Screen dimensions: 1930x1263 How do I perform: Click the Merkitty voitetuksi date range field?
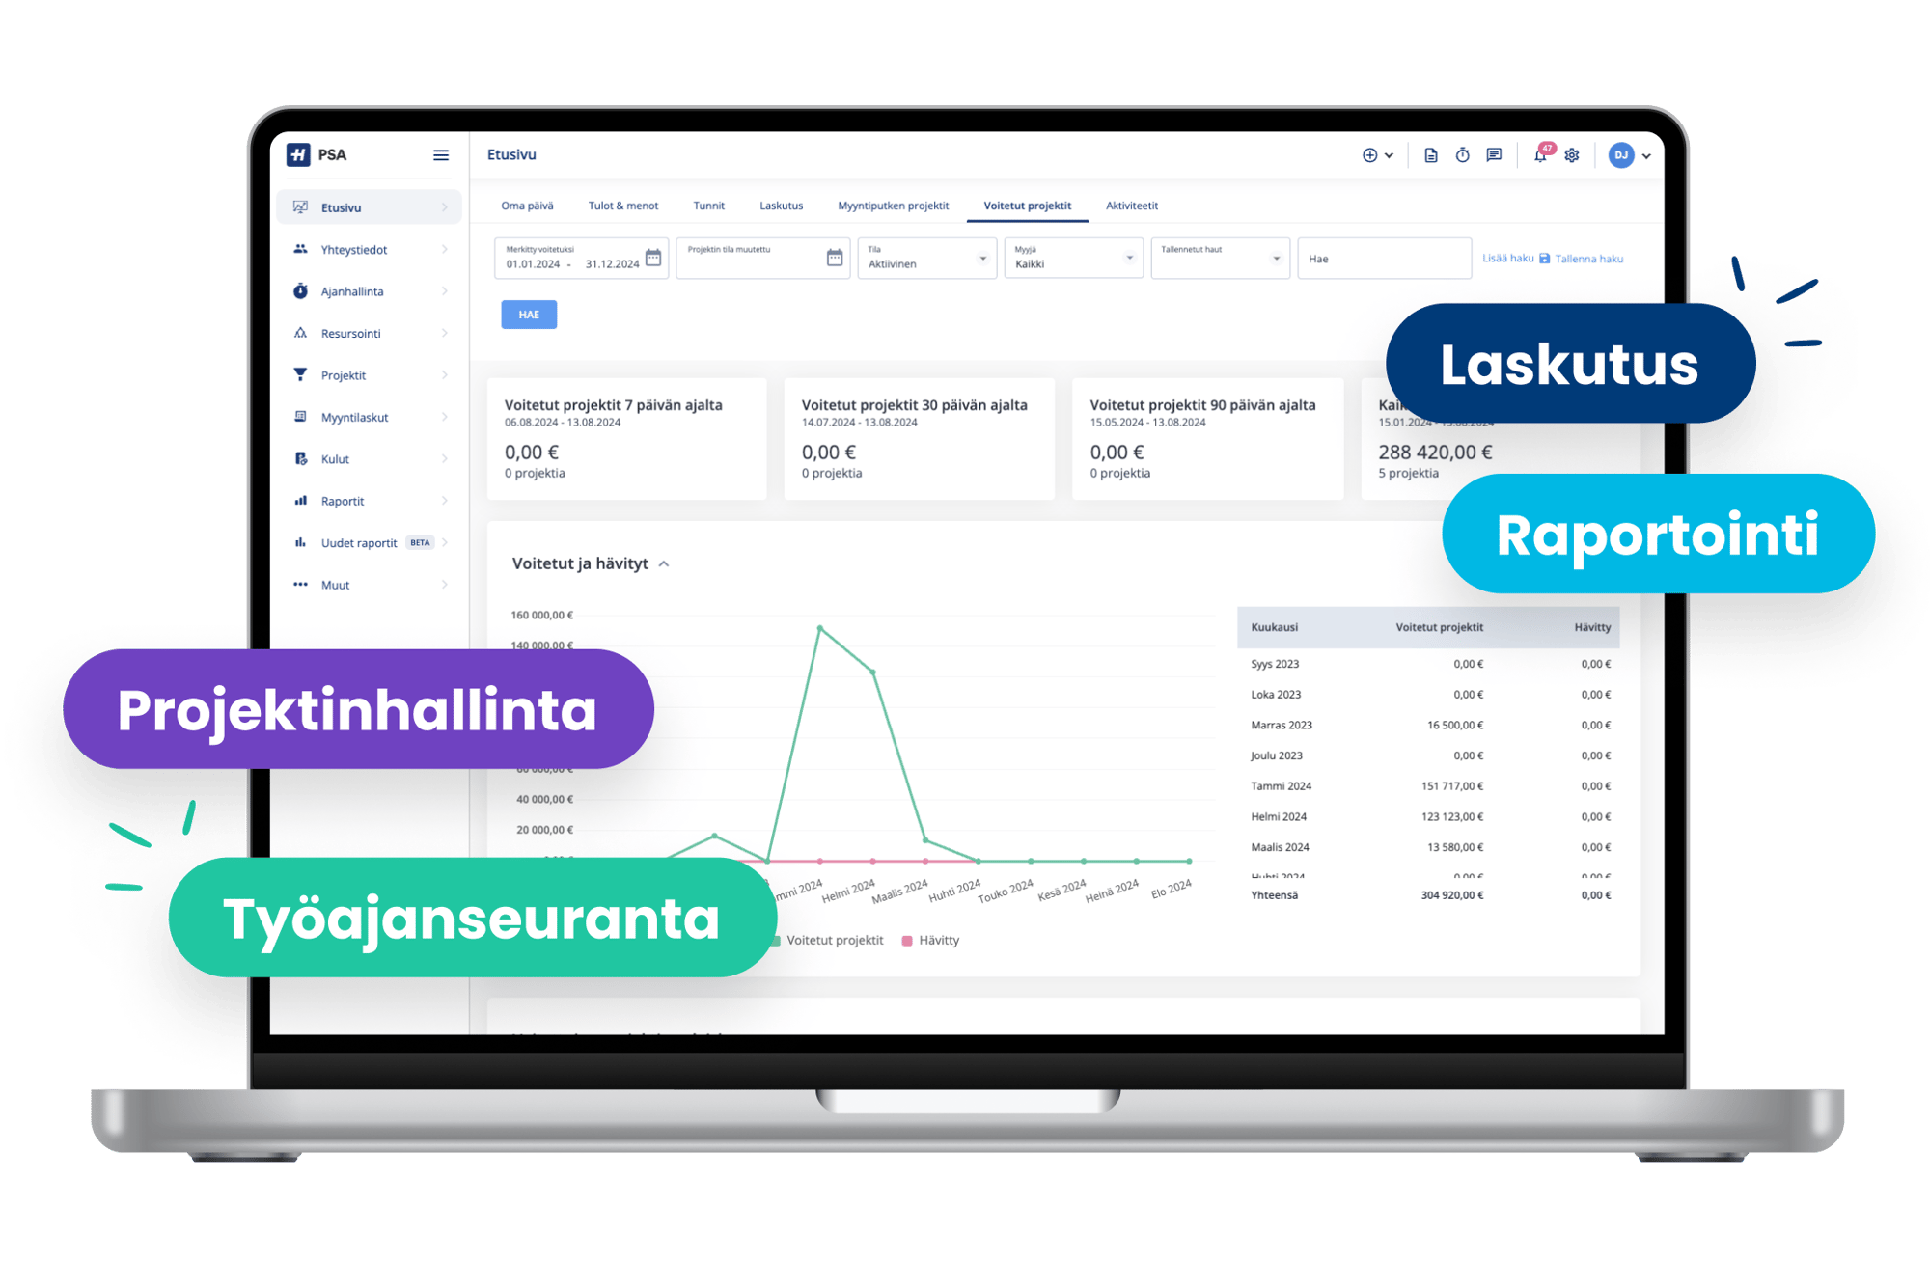581,258
